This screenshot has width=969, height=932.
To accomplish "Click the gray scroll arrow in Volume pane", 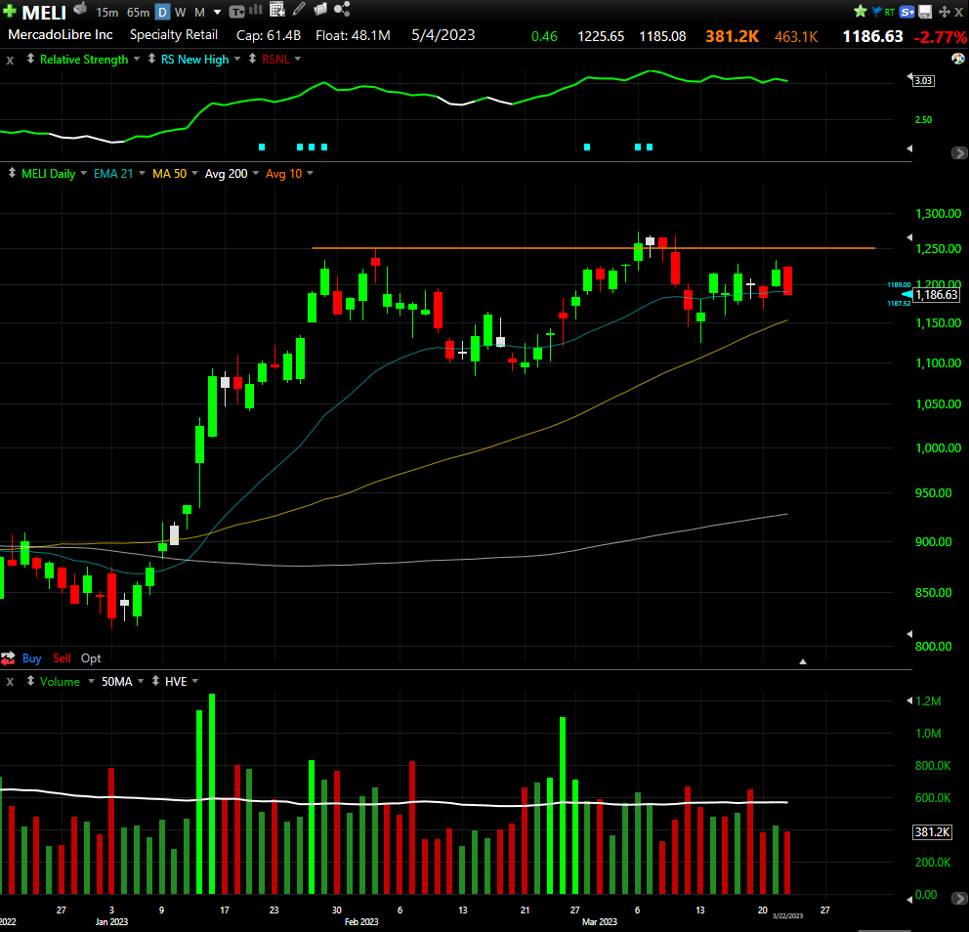I will pos(959,898).
